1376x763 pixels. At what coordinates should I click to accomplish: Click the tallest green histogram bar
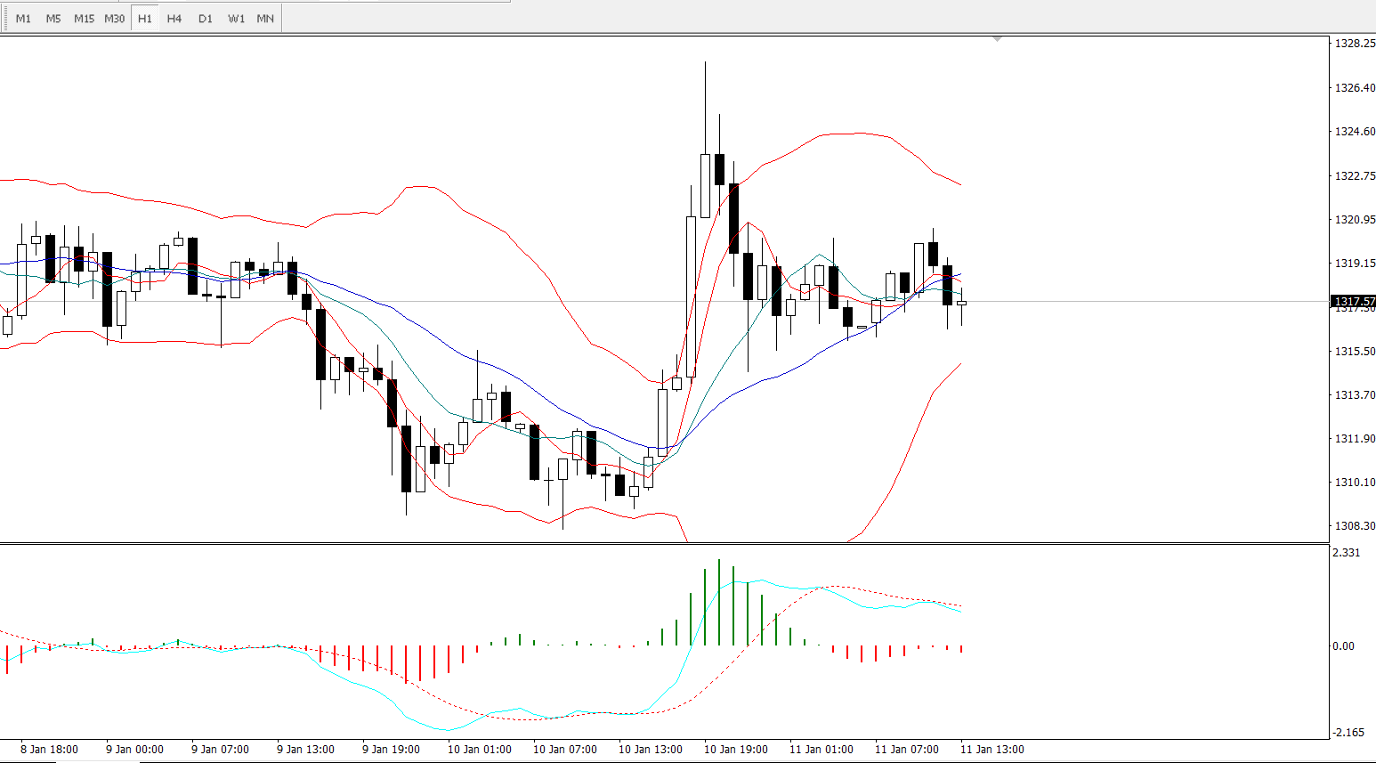[719, 602]
